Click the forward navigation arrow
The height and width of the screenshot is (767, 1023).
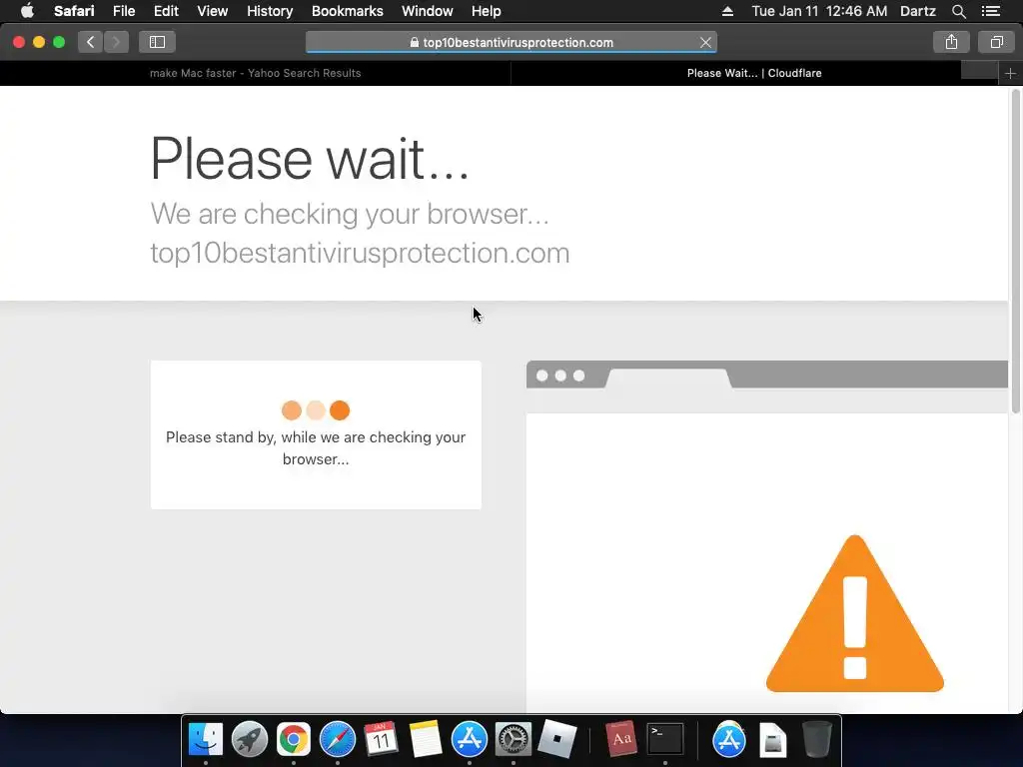pyautogui.click(x=116, y=42)
